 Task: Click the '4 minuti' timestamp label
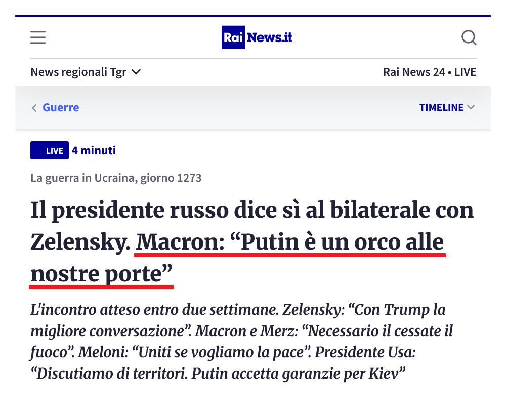(x=94, y=150)
